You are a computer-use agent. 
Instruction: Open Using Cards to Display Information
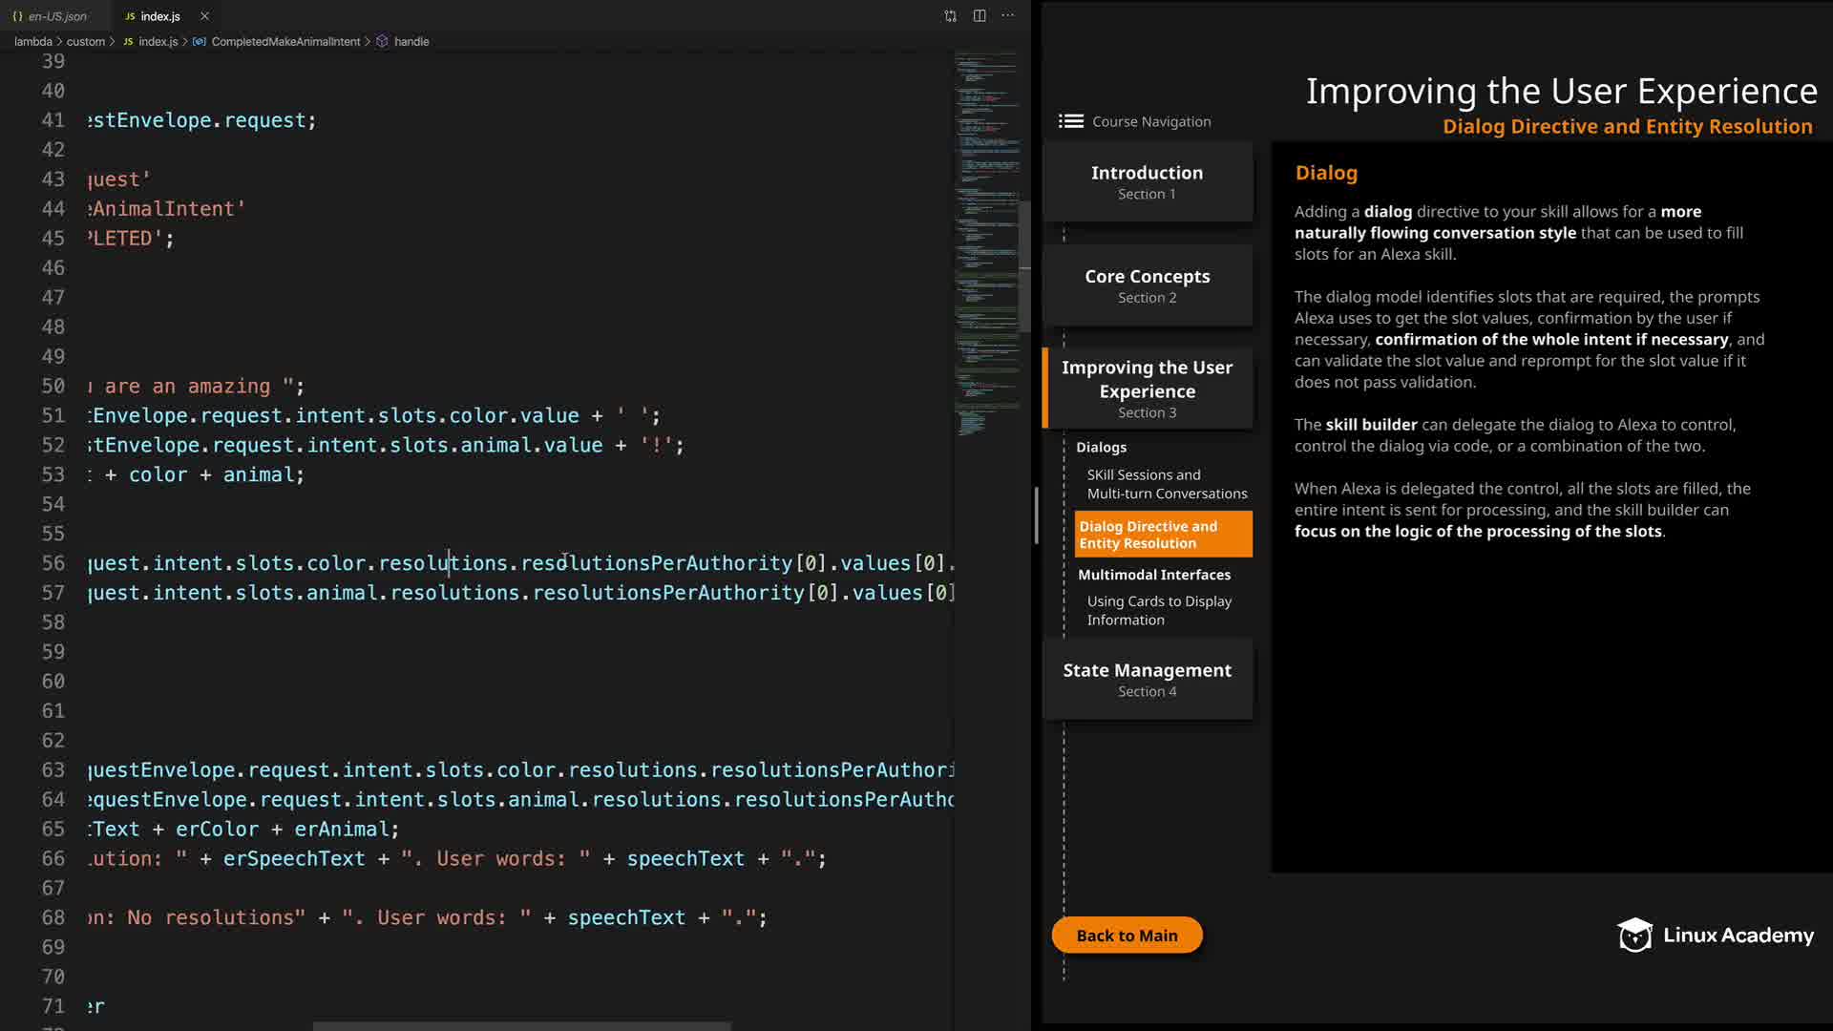coord(1158,610)
